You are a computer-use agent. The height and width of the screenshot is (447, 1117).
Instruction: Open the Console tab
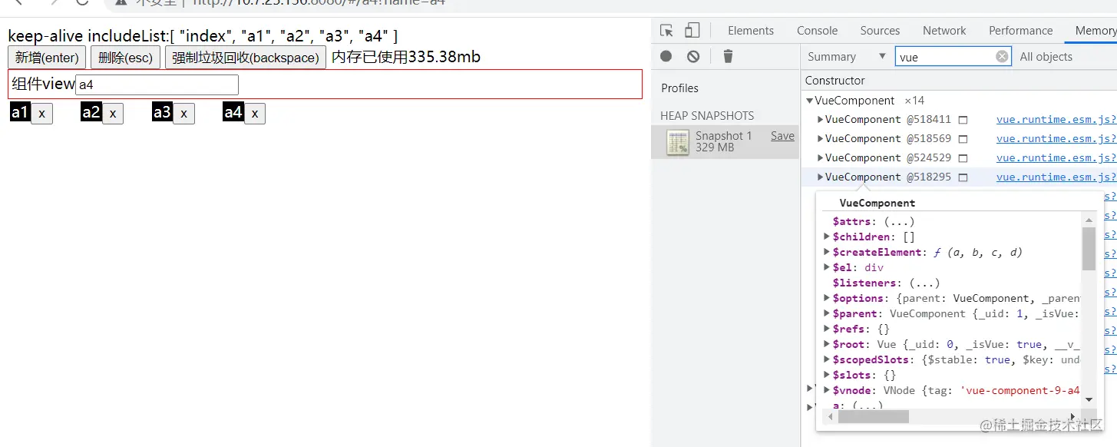coord(817,31)
